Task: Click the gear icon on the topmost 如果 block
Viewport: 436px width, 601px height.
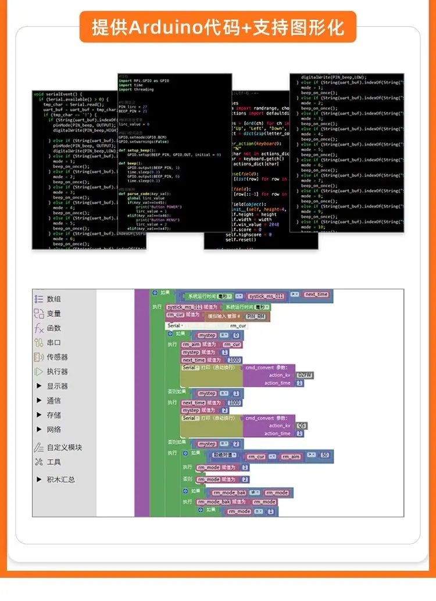Action: coord(155,293)
